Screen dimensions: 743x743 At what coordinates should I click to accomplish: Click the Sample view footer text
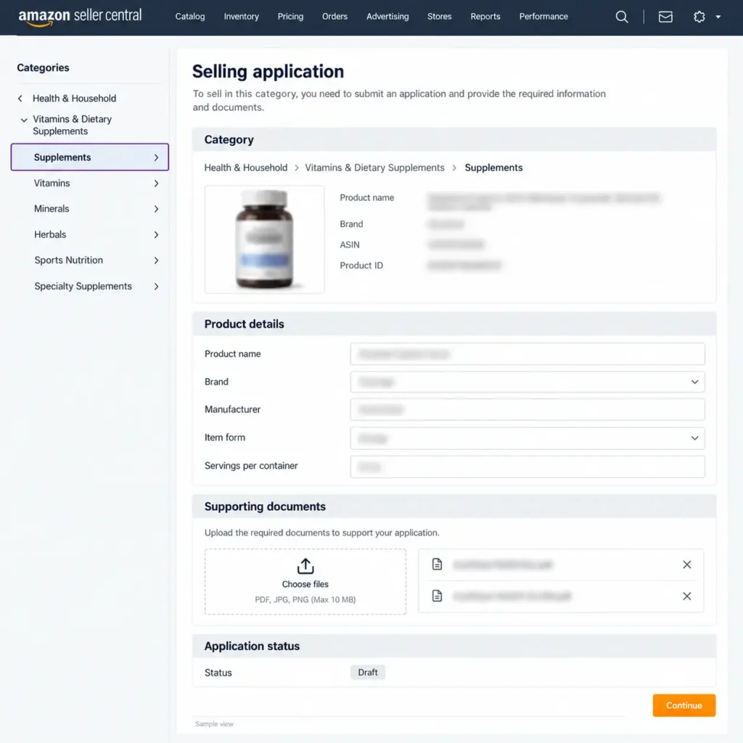[x=214, y=724]
